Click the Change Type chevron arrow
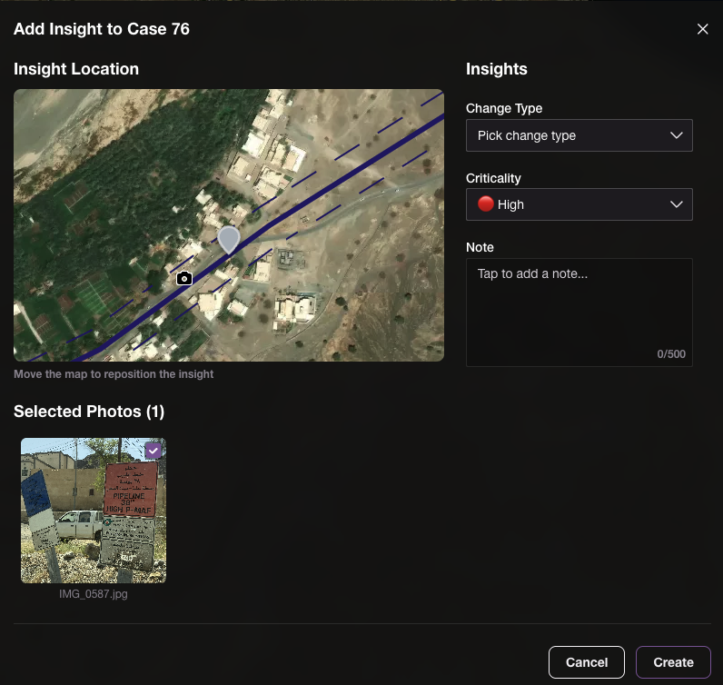 click(676, 135)
